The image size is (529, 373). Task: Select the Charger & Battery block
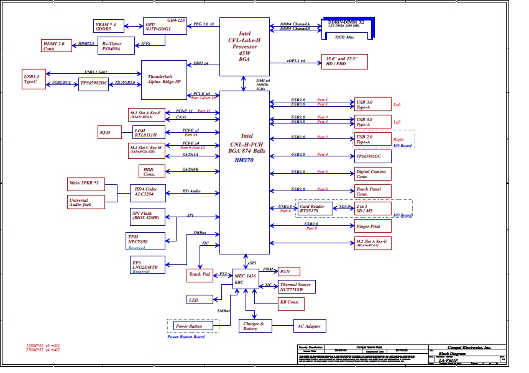click(255, 326)
